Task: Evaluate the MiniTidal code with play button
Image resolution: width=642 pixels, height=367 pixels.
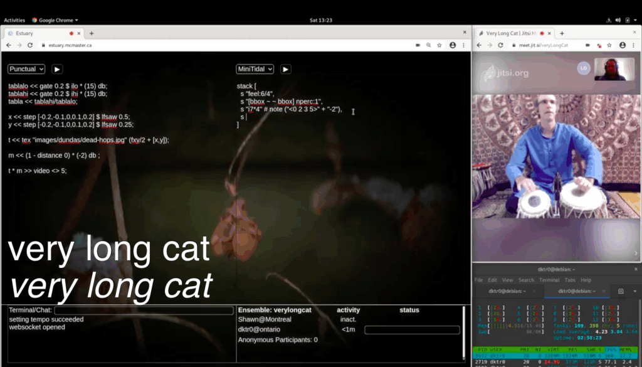Action: click(x=285, y=69)
